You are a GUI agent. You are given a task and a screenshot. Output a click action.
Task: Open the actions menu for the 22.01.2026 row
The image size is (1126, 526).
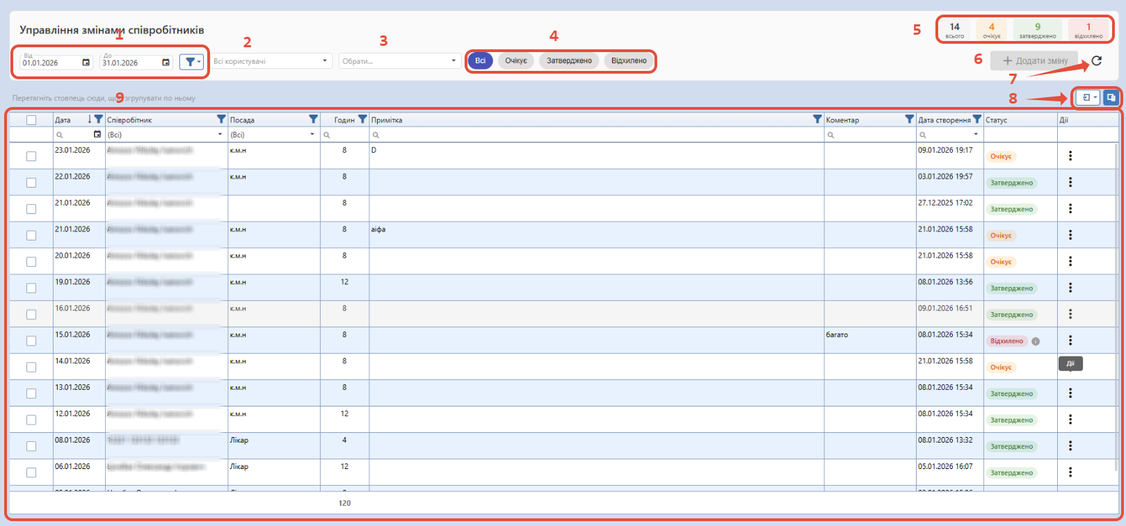[1070, 182]
